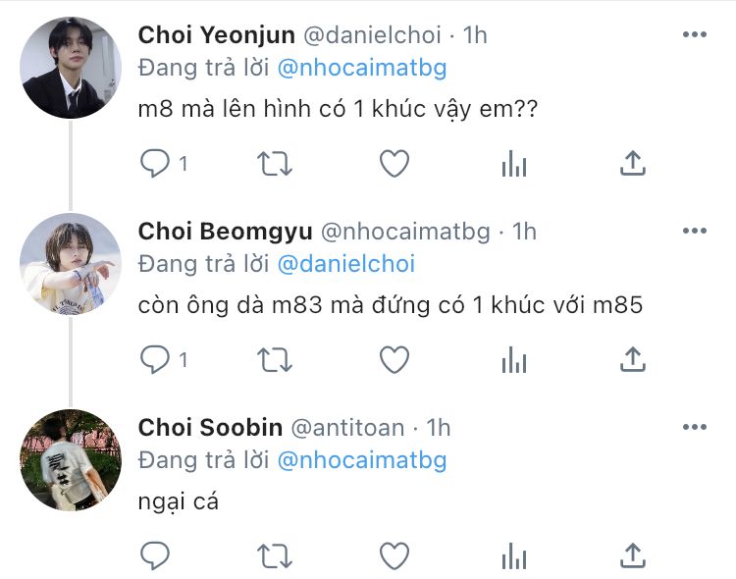736x579 pixels.
Task: Open more options for Choi Soobin's tweet
Action: 694,428
